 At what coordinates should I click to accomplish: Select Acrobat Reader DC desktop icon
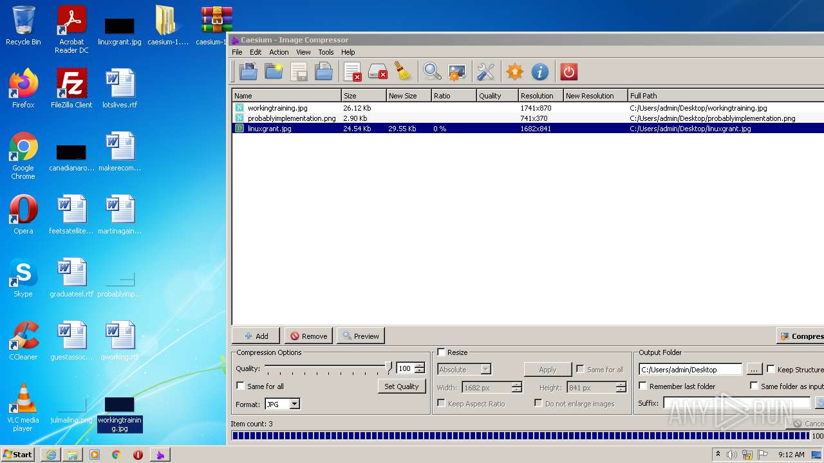click(71, 30)
